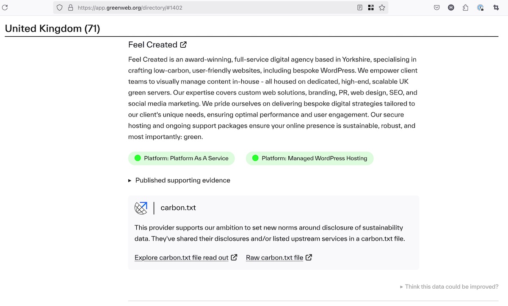Bookmark this page with the star icon

click(x=382, y=8)
